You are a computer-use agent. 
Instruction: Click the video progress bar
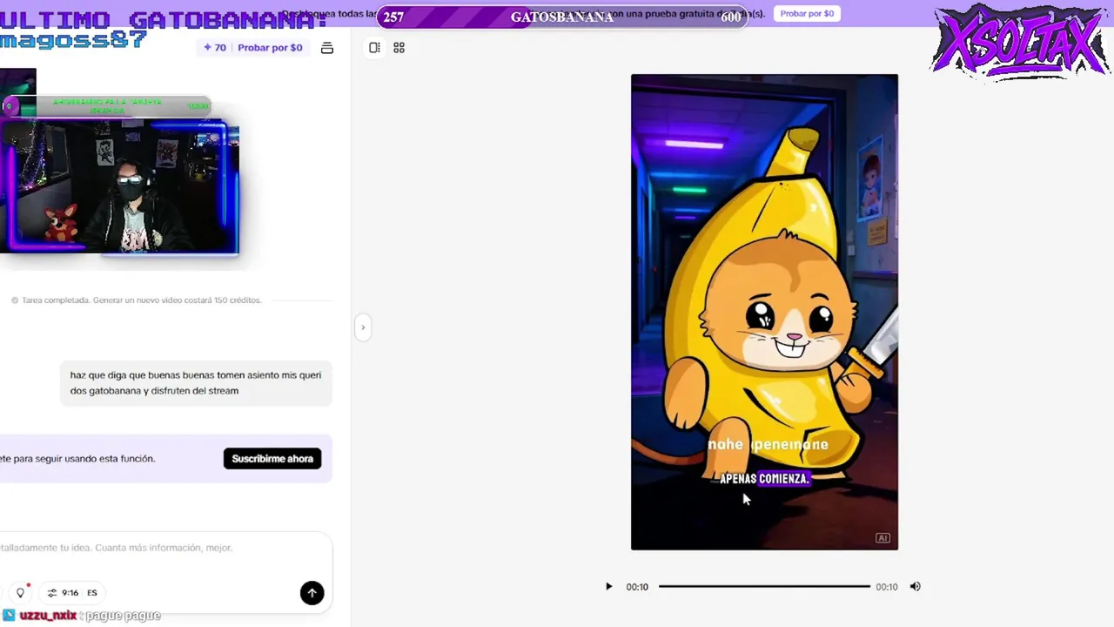click(764, 587)
